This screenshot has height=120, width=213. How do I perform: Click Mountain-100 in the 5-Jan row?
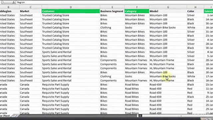(158, 56)
